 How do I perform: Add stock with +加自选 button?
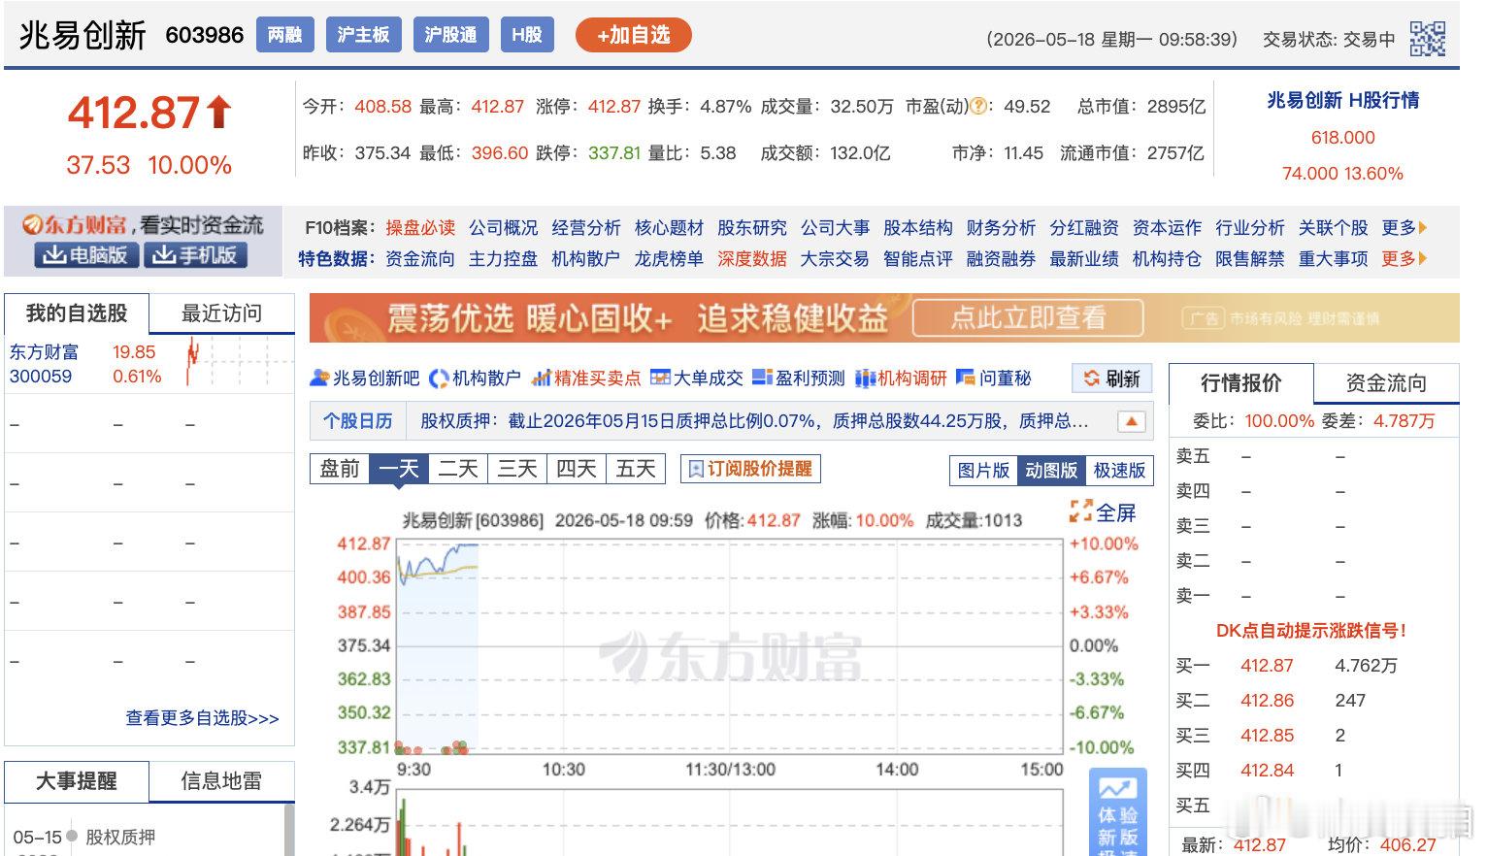tap(633, 35)
